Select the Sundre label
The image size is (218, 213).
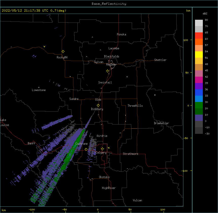(74, 99)
